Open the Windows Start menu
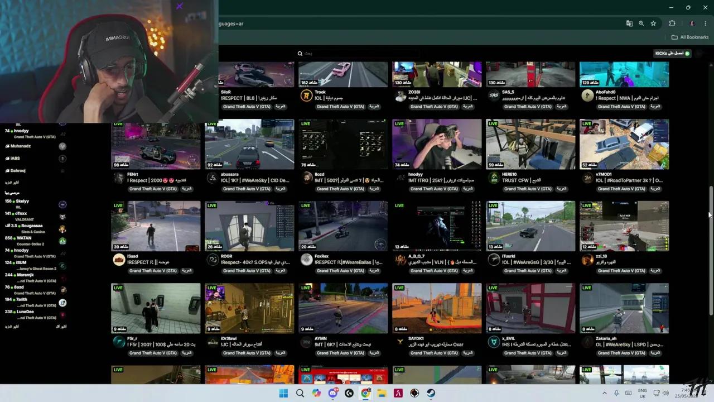Viewport: 714px width, 402px height. (283, 393)
